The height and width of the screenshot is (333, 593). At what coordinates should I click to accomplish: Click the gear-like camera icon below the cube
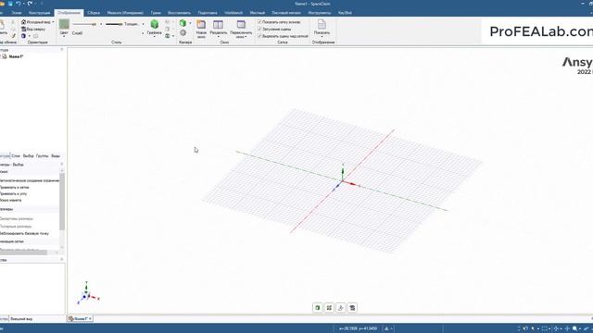click(183, 33)
